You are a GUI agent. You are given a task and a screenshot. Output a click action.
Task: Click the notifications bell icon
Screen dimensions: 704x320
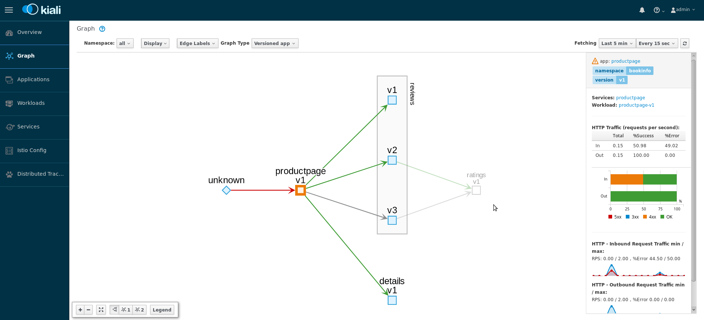(642, 10)
